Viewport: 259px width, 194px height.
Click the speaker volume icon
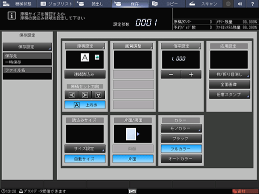click(x=240, y=3)
